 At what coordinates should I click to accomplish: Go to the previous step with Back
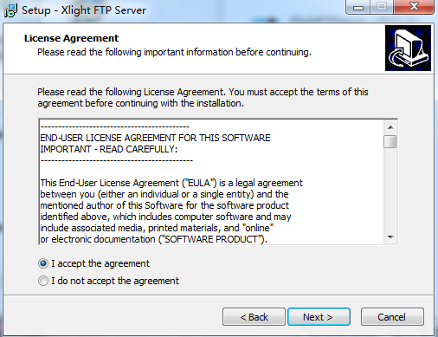click(x=254, y=317)
